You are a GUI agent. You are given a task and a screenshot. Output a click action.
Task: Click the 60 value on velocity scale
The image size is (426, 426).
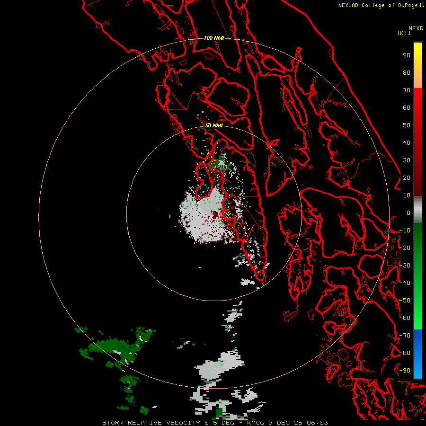pyautogui.click(x=407, y=107)
